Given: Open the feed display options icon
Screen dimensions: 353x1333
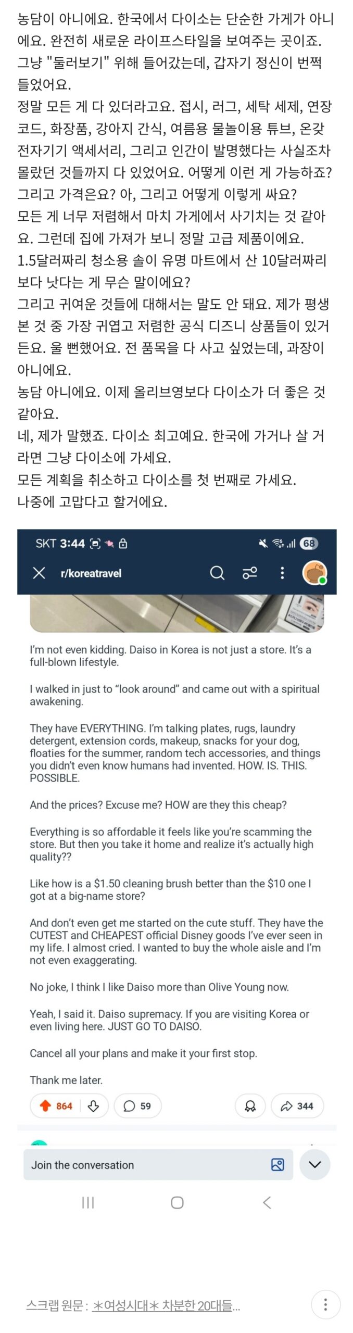Looking at the screenshot, I should (x=249, y=573).
